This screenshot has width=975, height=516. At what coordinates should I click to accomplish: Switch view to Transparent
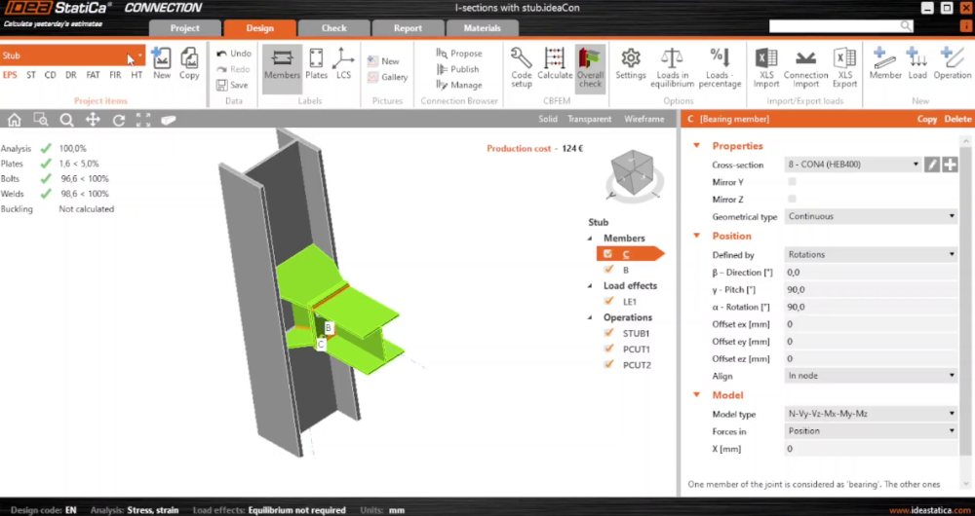tap(590, 119)
